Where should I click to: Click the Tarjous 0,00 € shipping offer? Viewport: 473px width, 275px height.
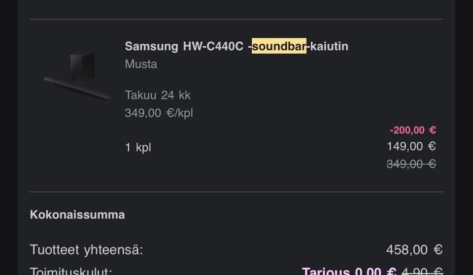tap(349, 271)
